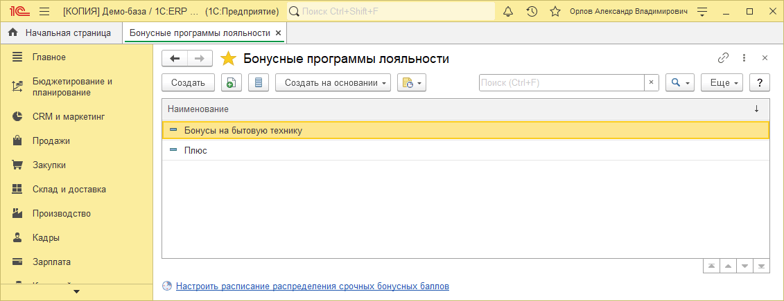Select the Плюс row in the list

coord(196,150)
